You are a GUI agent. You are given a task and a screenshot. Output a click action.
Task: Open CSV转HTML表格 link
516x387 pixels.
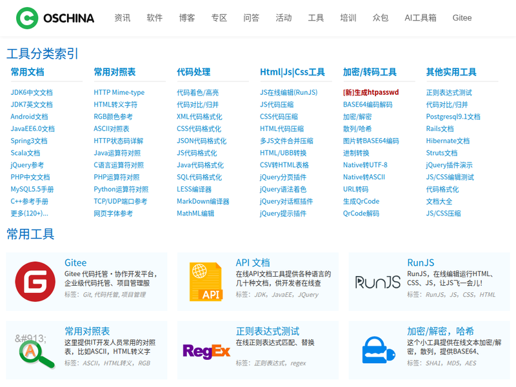point(284,165)
